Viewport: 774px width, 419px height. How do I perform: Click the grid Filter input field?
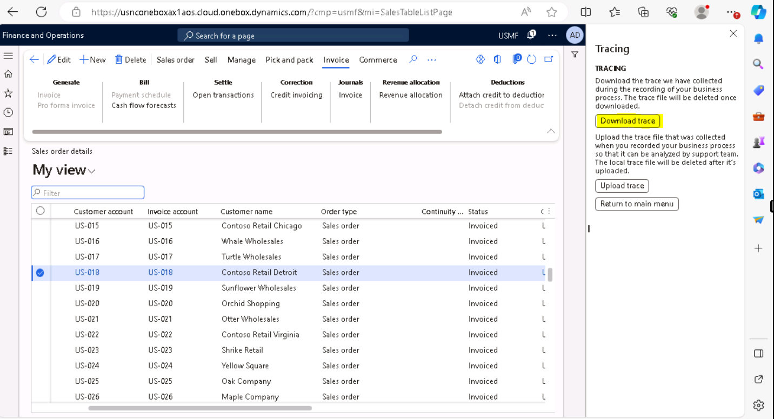coord(88,193)
